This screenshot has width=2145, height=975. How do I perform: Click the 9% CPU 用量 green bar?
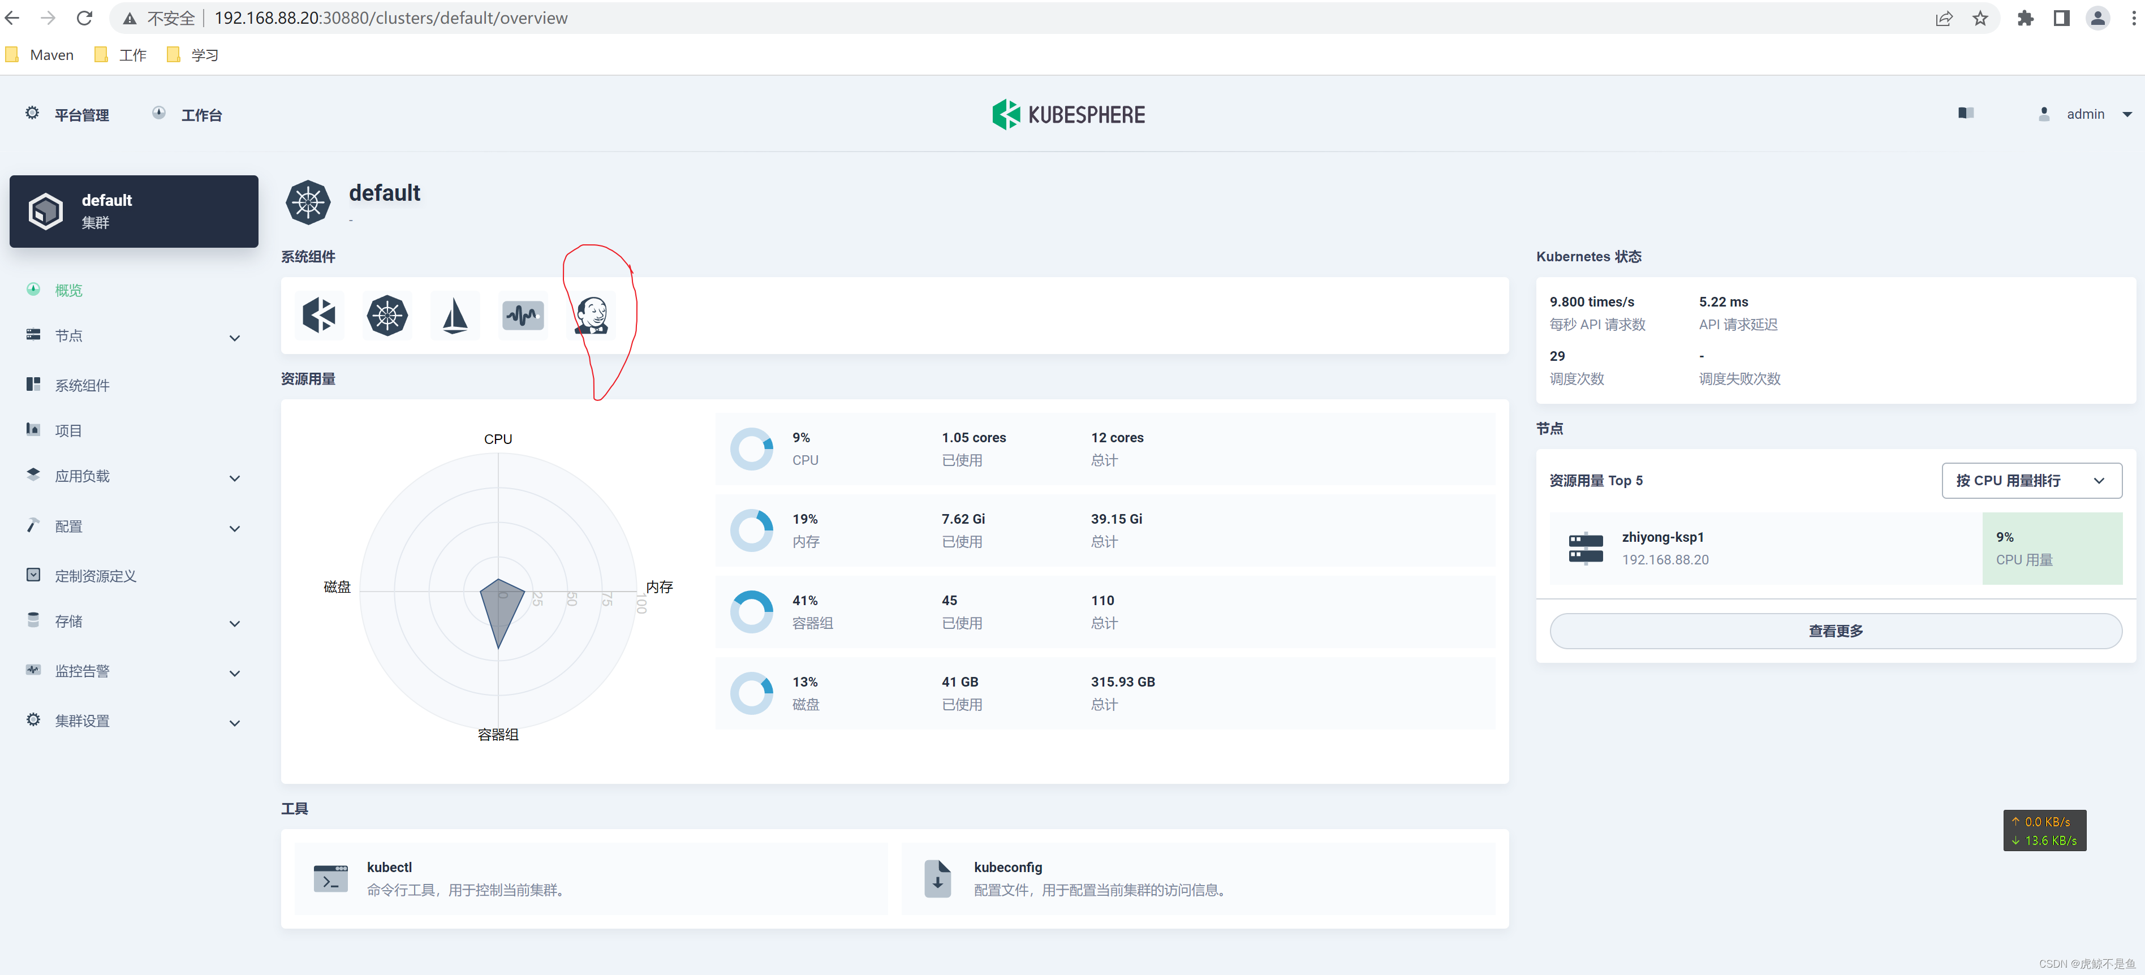click(2052, 549)
